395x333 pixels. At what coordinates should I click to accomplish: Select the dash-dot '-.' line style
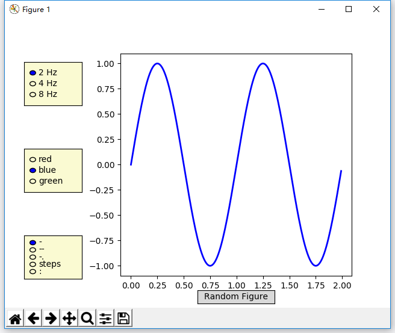[x=33, y=257]
